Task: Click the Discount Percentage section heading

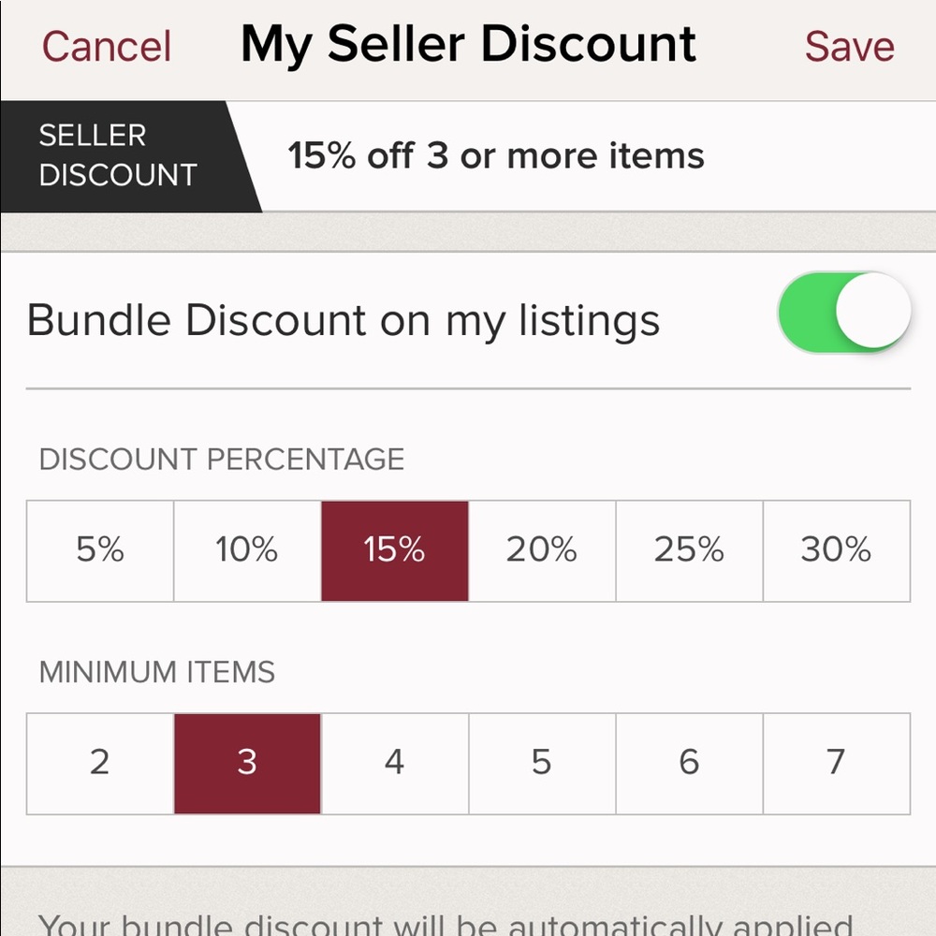Action: click(222, 460)
